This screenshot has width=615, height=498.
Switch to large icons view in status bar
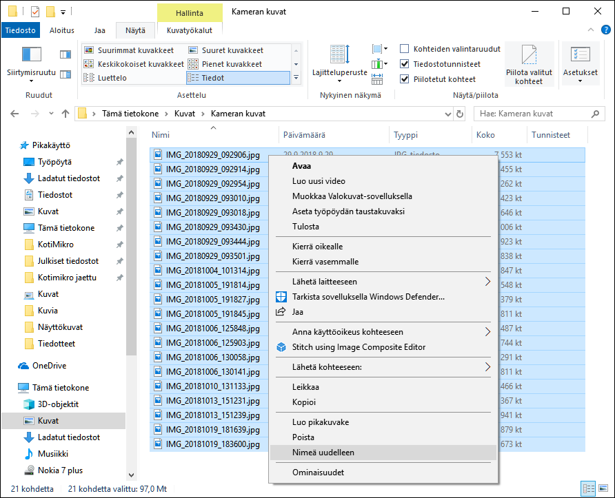[603, 488]
